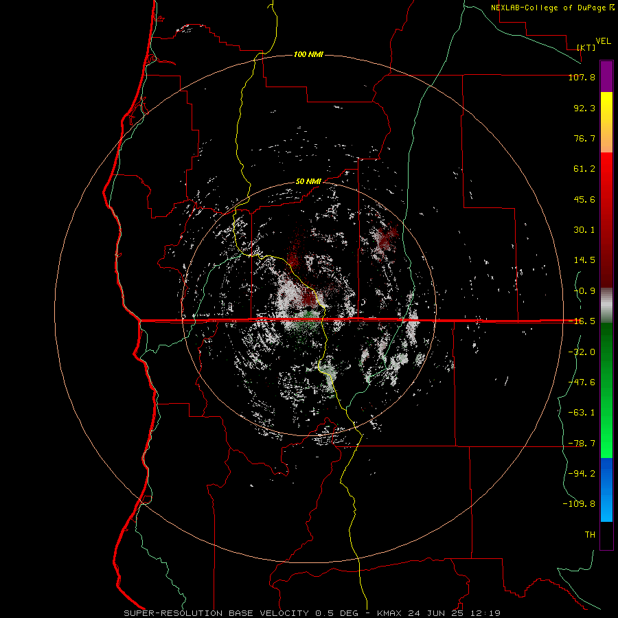Click the 61.2 velocity scale value
This screenshot has height=618, width=618.
[x=584, y=169]
